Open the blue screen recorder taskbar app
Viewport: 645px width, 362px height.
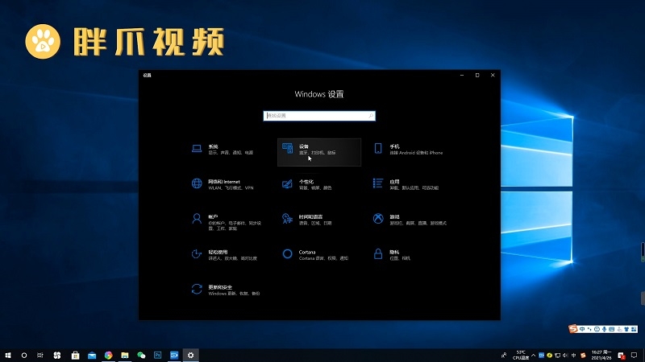pos(174,356)
